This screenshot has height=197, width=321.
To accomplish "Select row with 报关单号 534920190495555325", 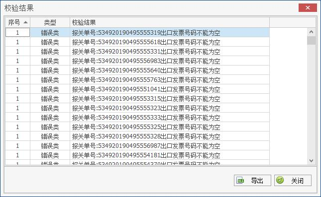I will tap(137, 127).
